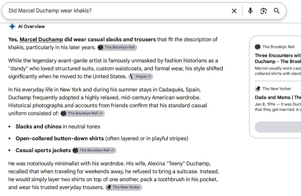The width and height of the screenshot is (301, 196).
Task: Click The New Yorker source name label
Action: point(277,89)
